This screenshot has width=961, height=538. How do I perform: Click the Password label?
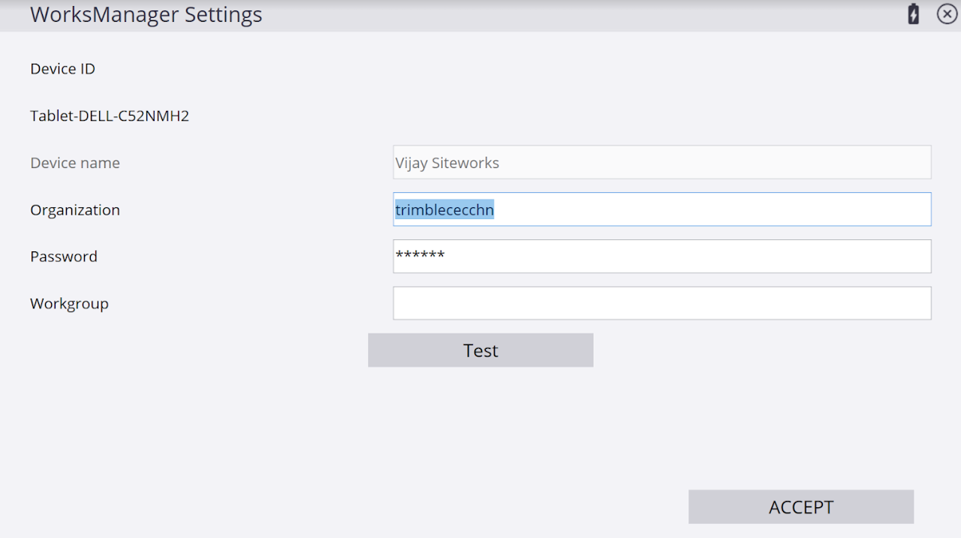coord(64,257)
